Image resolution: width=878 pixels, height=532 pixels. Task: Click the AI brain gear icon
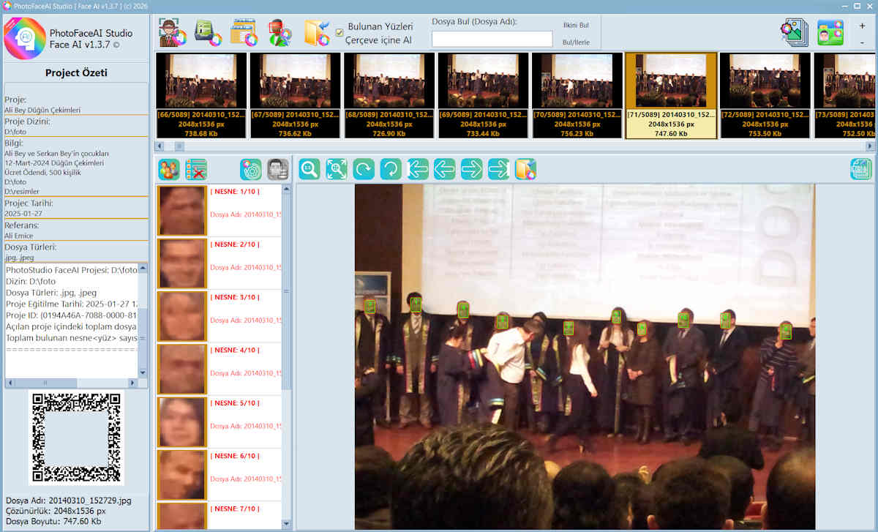pyautogui.click(x=251, y=169)
